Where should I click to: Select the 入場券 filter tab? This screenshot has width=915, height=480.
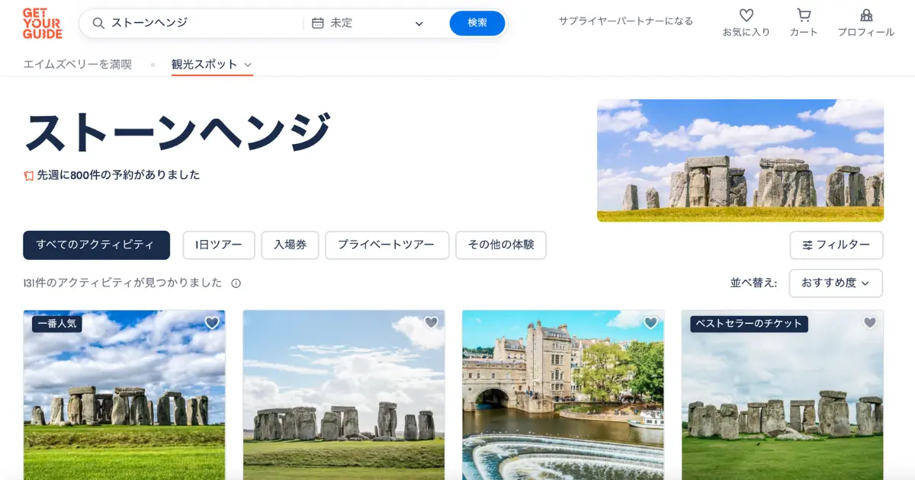click(290, 245)
